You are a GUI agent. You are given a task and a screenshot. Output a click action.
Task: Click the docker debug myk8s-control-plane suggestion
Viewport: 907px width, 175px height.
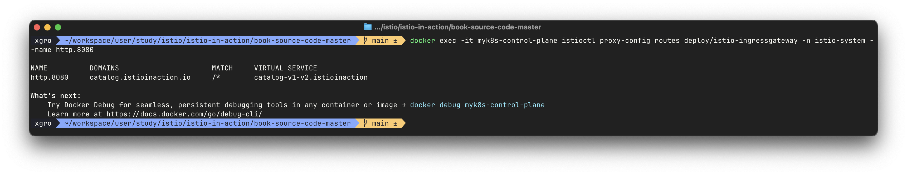coord(477,105)
